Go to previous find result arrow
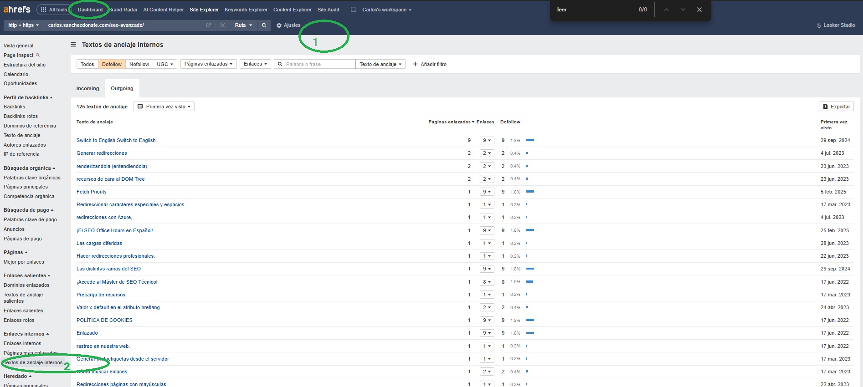863x387 pixels. click(x=667, y=10)
